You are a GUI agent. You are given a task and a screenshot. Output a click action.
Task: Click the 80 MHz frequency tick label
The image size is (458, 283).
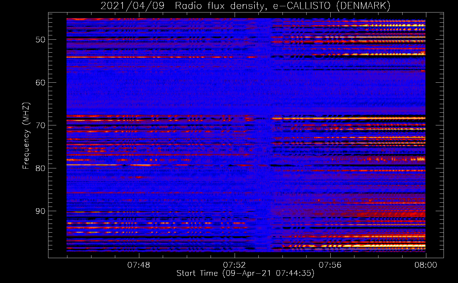40,168
